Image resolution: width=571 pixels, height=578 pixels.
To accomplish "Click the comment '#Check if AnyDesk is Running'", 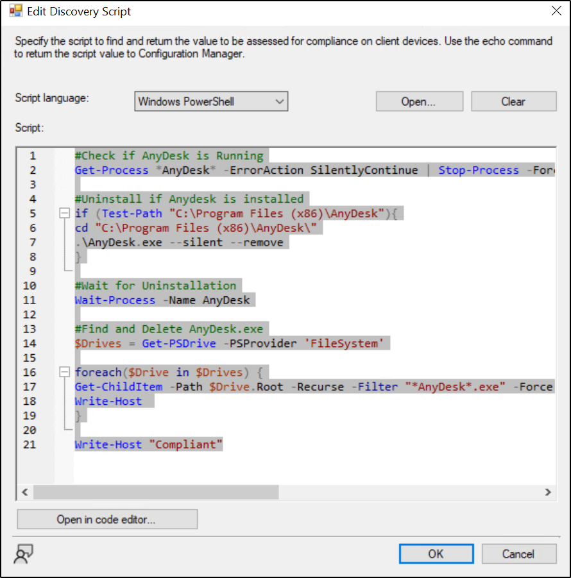I will click(x=169, y=155).
